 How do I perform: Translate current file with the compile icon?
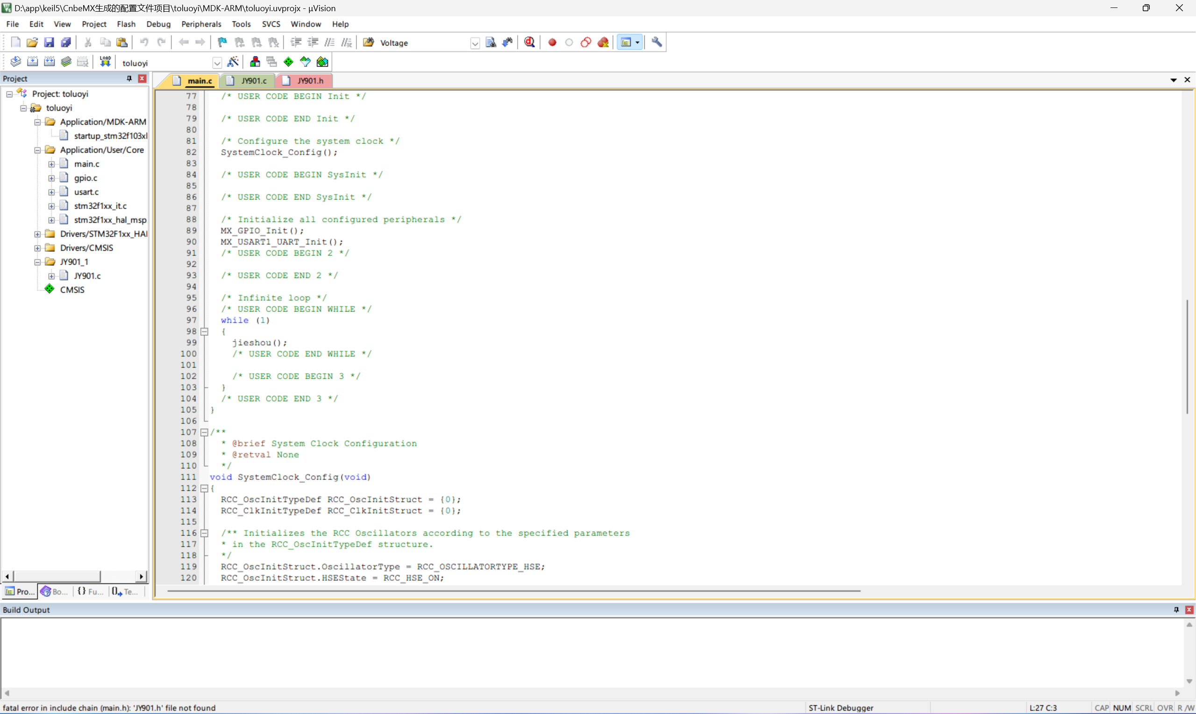point(15,62)
